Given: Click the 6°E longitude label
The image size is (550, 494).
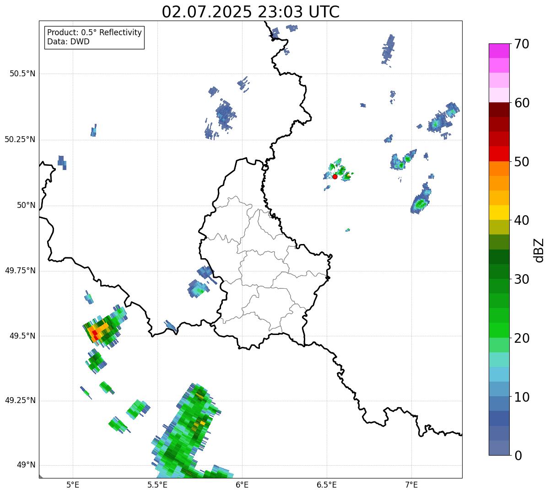Looking at the screenshot, I should click(x=242, y=484).
